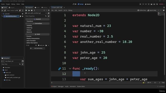
Task: Stop the running project
Action: [x=146, y=4]
